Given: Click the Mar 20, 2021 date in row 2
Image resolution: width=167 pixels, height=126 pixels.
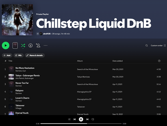Looking at the screenshot, I should point(118,77).
